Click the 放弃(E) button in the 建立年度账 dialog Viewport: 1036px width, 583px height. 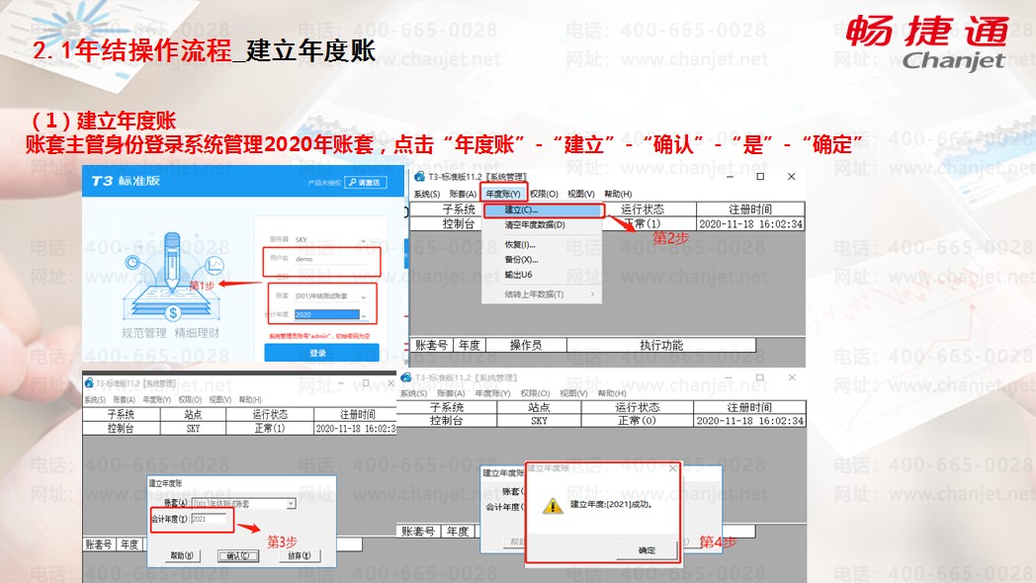pos(300,556)
